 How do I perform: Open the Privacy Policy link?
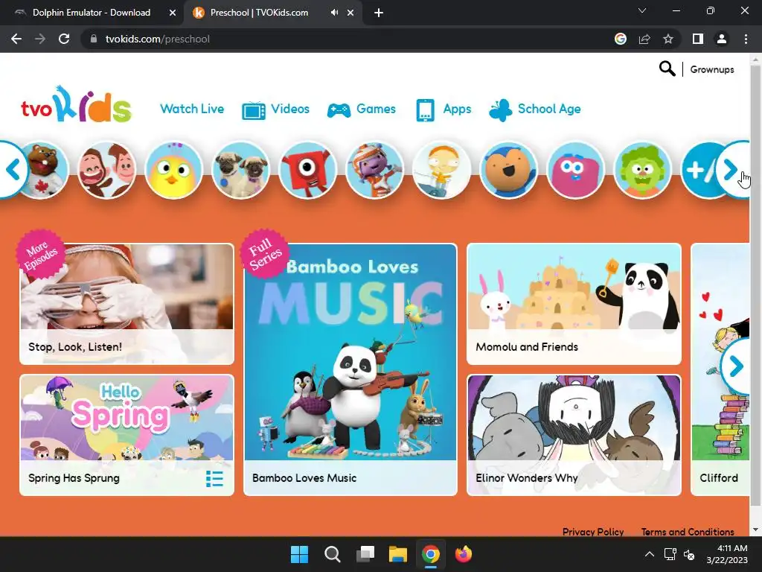click(593, 532)
